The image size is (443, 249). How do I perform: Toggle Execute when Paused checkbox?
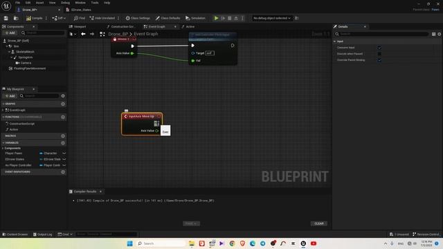tap(379, 54)
